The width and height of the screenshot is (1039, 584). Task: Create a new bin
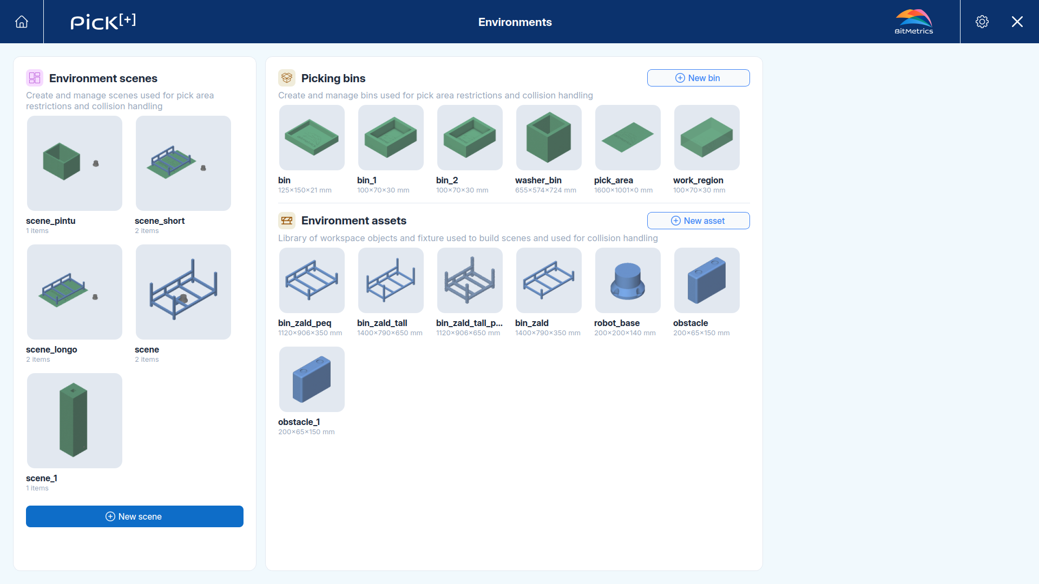(x=699, y=78)
